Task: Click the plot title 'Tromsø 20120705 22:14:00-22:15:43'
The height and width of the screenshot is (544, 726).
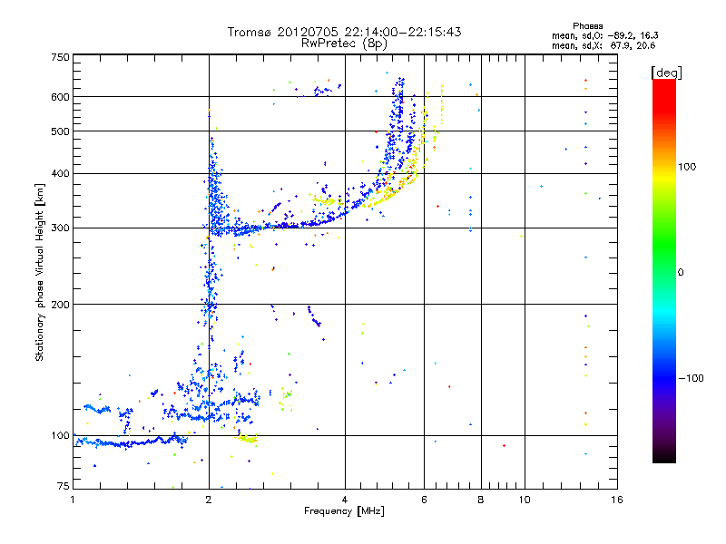Action: [344, 32]
